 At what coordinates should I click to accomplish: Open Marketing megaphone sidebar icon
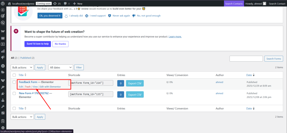coord(3,58)
